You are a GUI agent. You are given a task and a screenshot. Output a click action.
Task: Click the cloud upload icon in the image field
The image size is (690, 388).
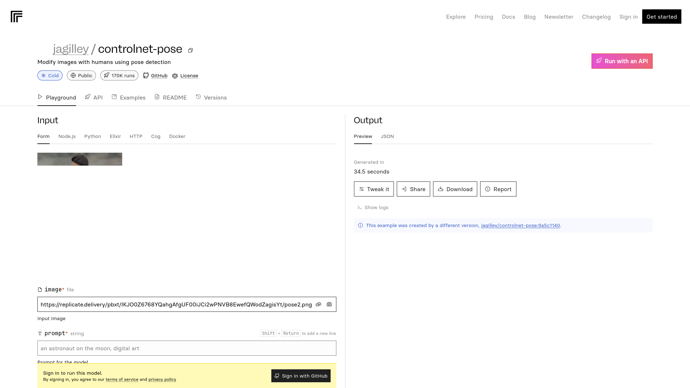tap(318, 304)
